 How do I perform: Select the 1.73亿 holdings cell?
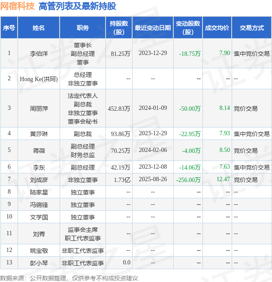pos(122,180)
